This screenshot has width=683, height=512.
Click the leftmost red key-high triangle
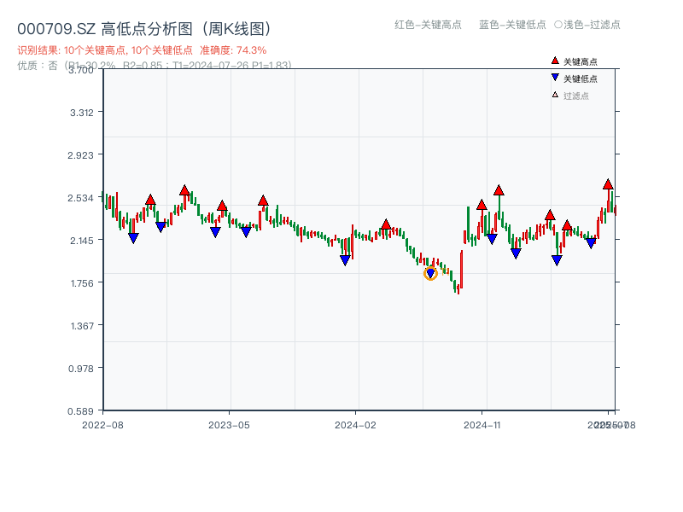click(150, 200)
